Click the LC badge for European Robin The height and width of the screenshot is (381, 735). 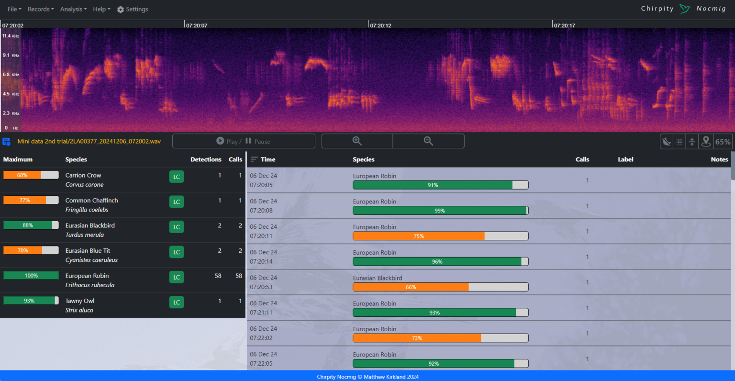(x=176, y=277)
